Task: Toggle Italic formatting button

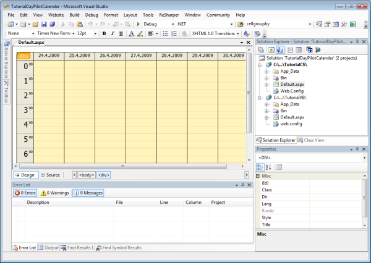Action: tap(113, 33)
